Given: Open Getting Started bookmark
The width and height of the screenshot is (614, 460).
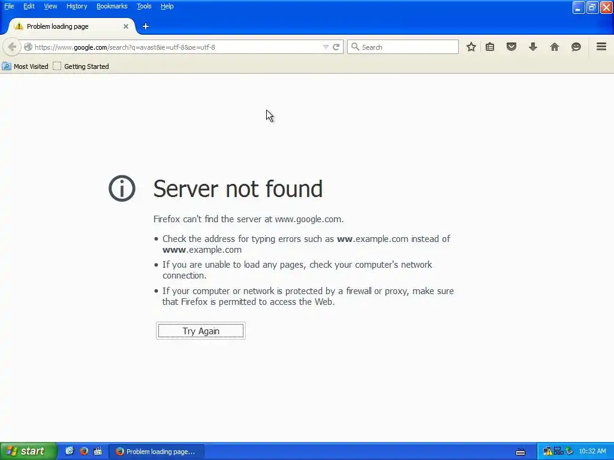Looking at the screenshot, I should [81, 66].
